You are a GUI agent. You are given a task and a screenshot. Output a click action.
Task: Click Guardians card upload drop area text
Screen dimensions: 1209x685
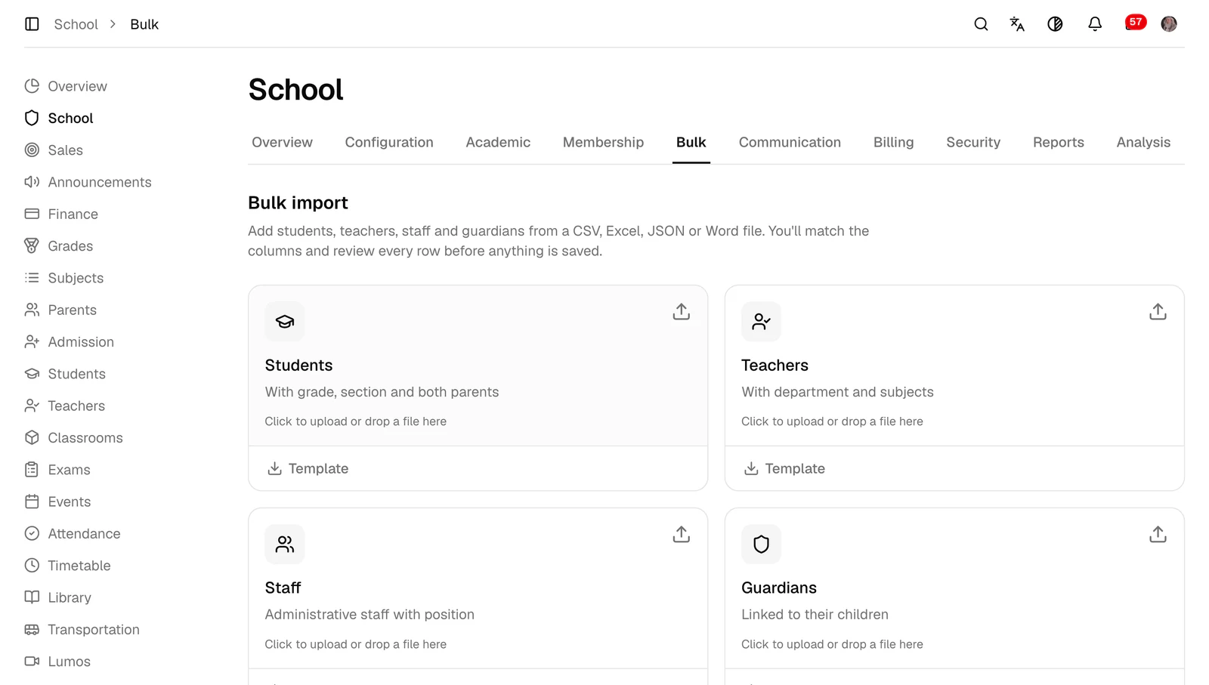coord(832,644)
